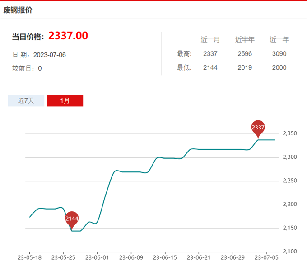This screenshot has height=262, width=307.
Task: Switch to the 近7天 tab
Action: (26, 100)
